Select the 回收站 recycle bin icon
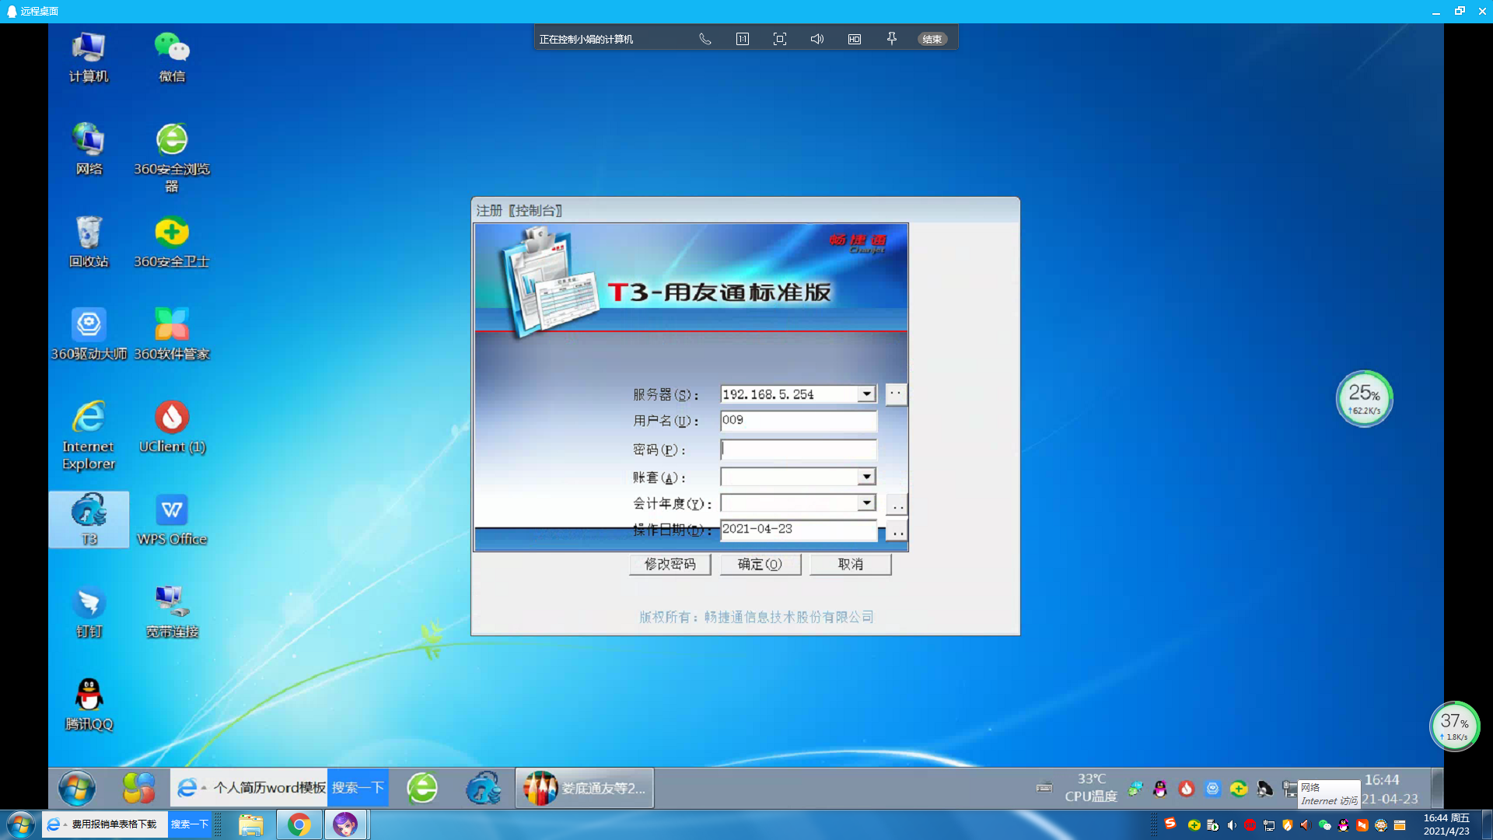This screenshot has width=1493, height=840. click(89, 242)
